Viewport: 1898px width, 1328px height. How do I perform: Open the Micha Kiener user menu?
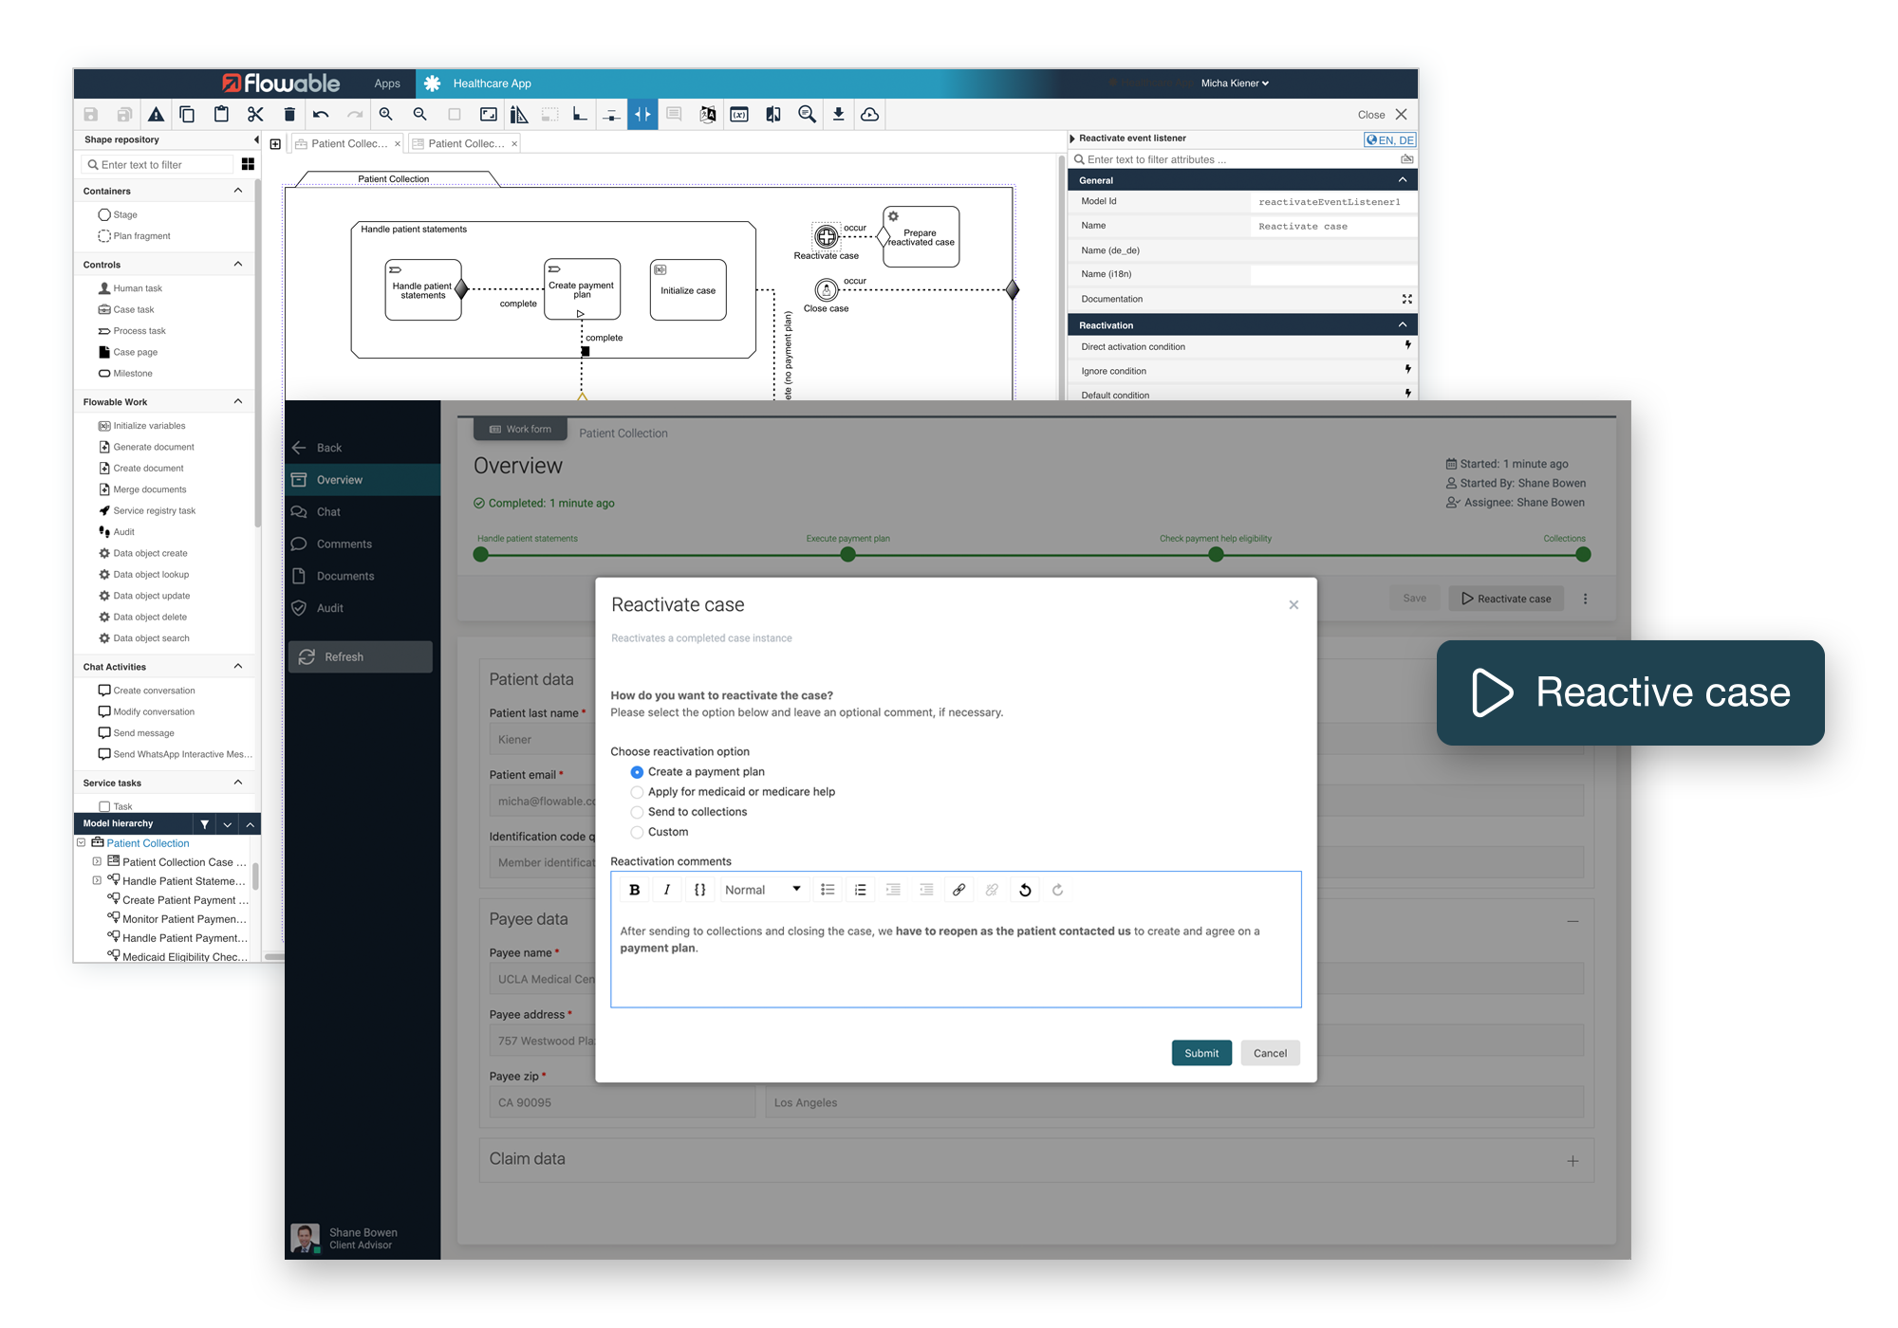pos(1235,83)
